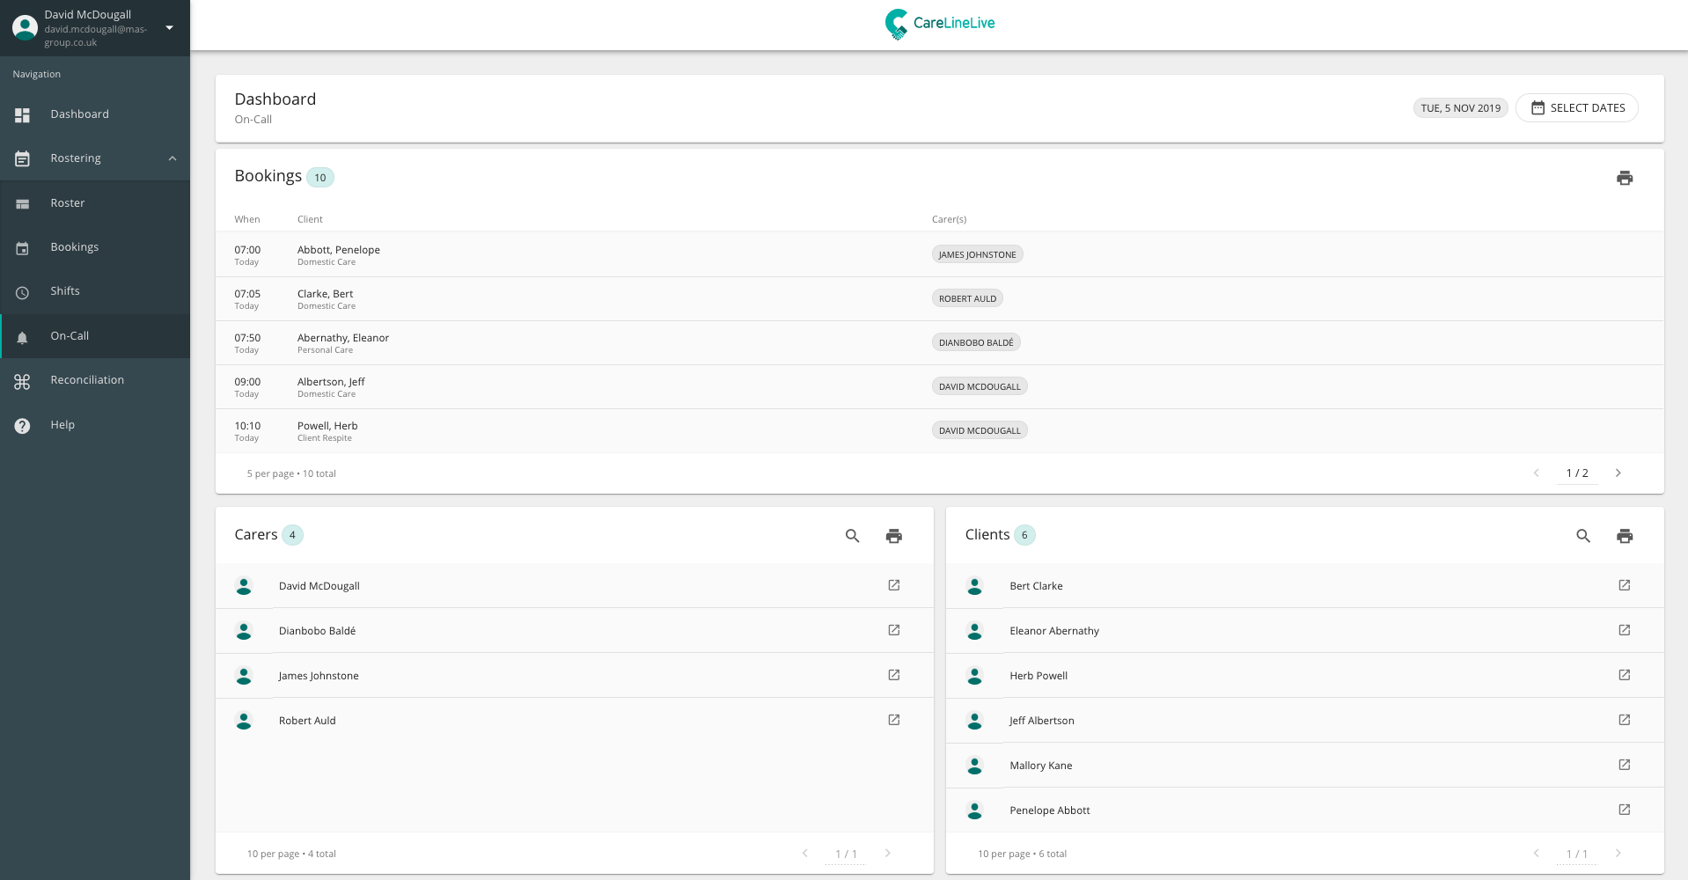Go to previous page of Bookings

(x=1537, y=473)
